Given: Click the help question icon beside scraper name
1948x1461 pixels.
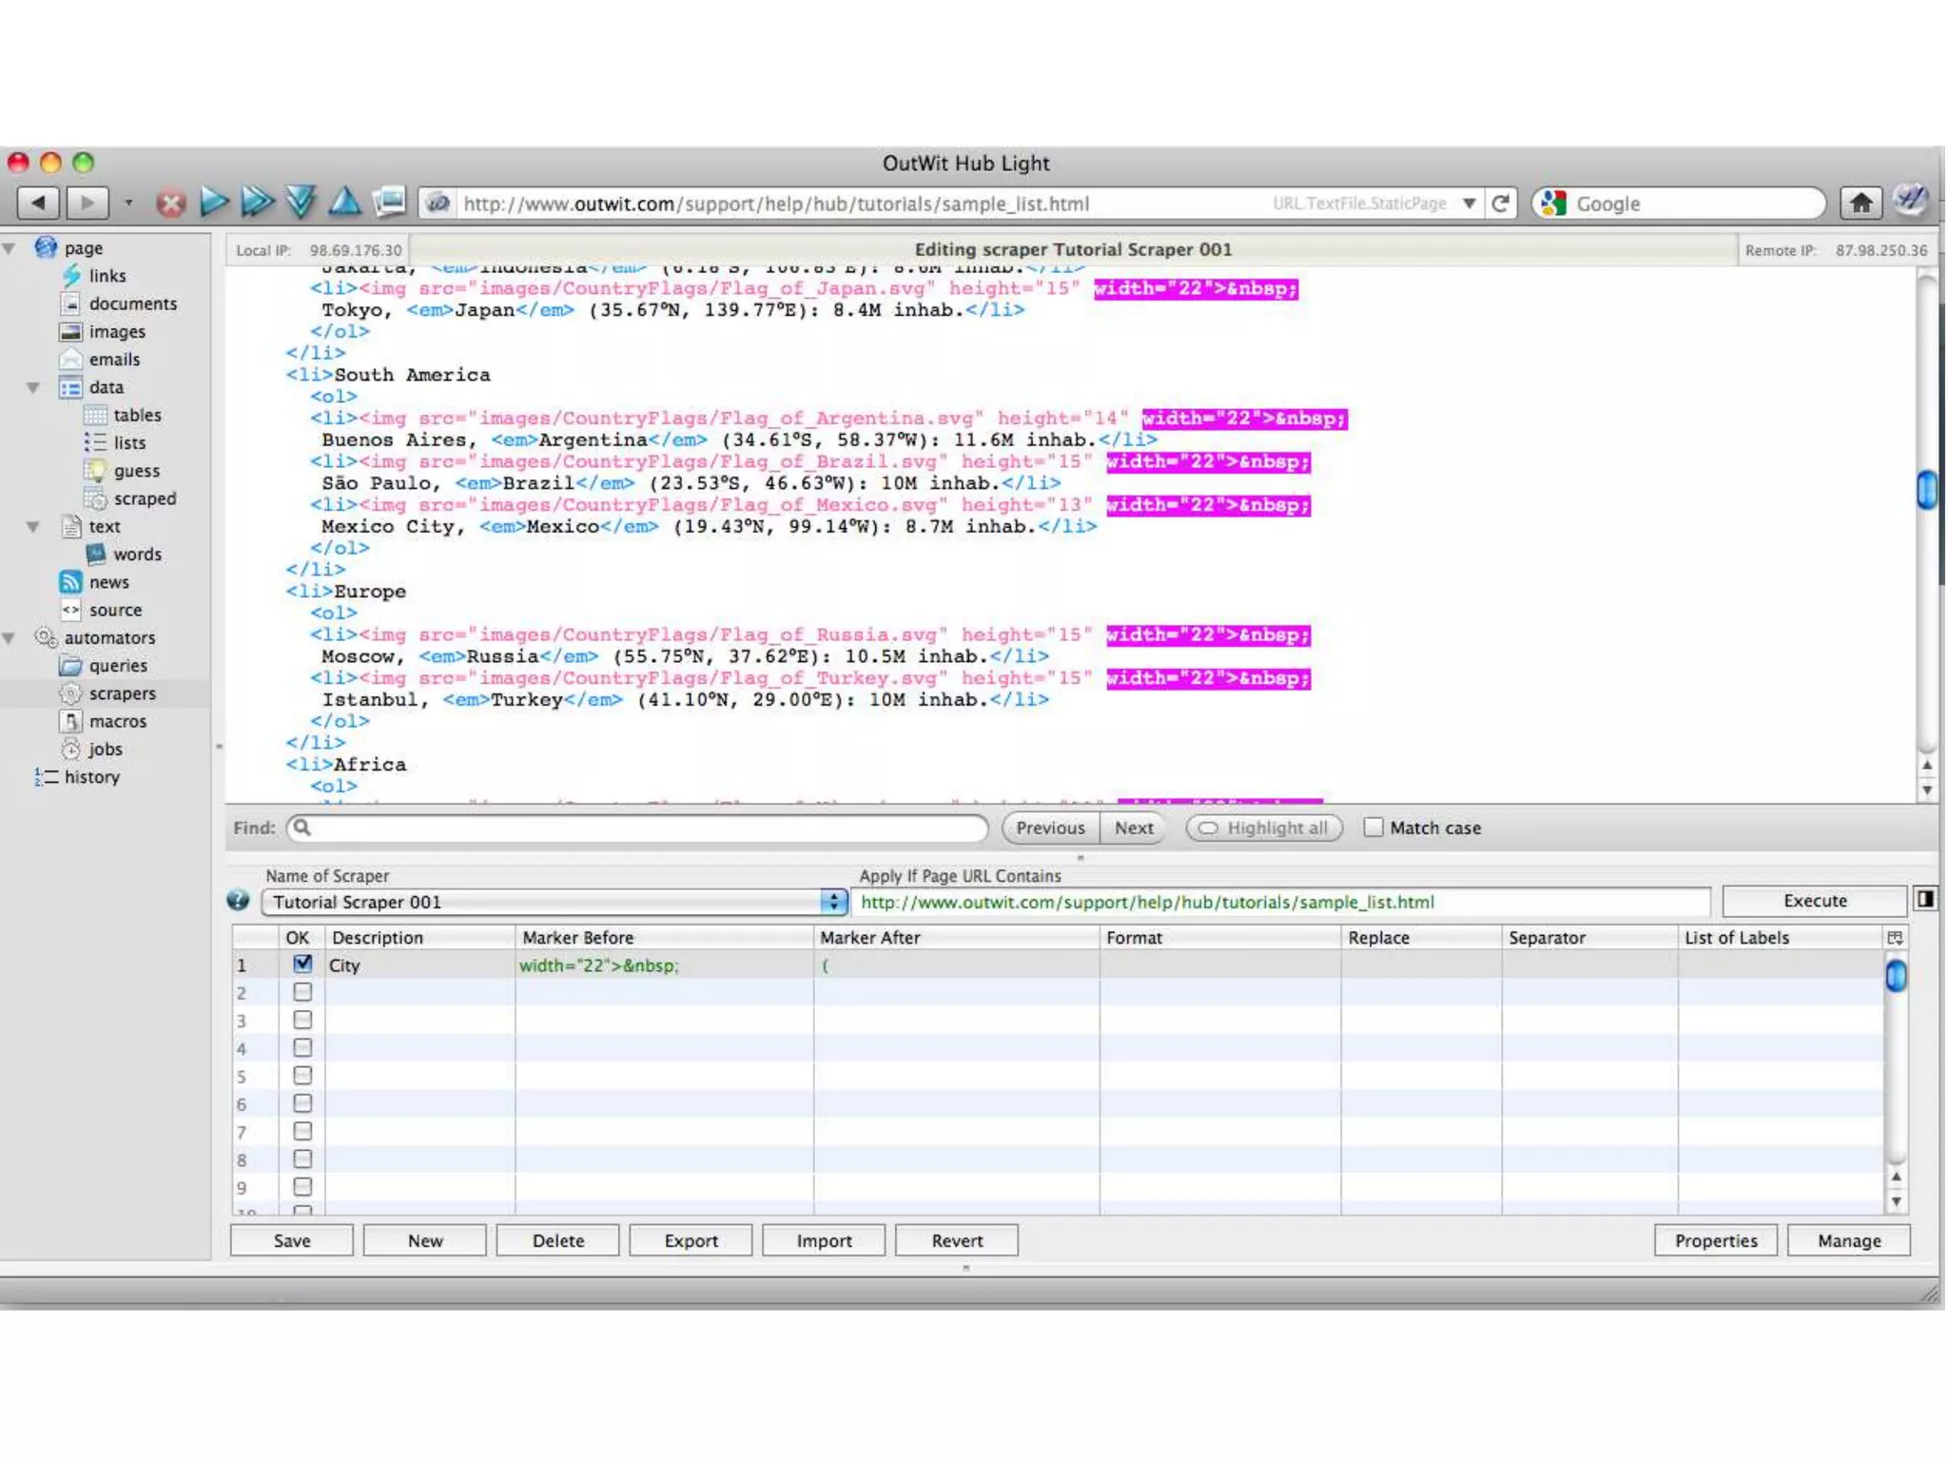Looking at the screenshot, I should tap(239, 901).
